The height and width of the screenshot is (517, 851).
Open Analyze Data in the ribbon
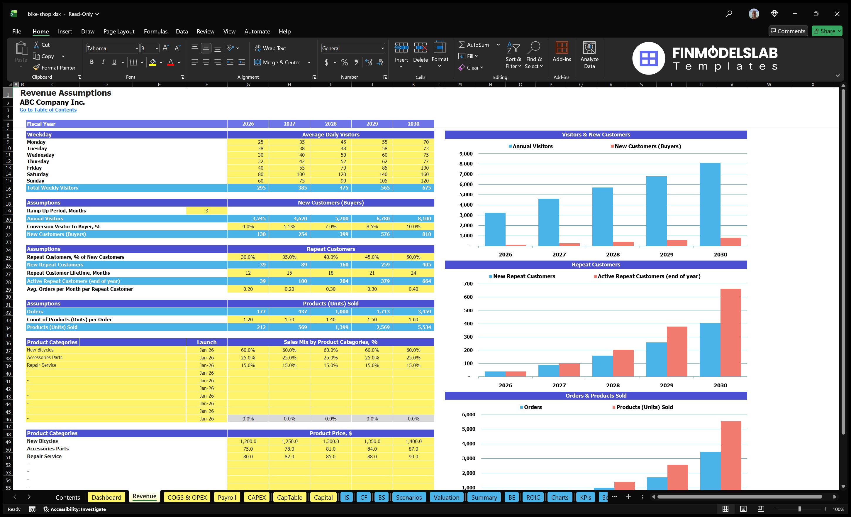[x=589, y=55]
